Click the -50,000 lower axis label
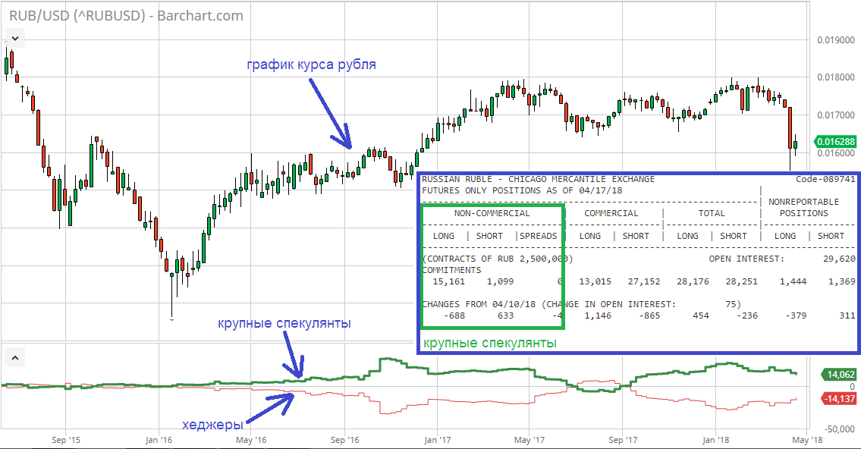The width and height of the screenshot is (861, 449). click(x=840, y=429)
